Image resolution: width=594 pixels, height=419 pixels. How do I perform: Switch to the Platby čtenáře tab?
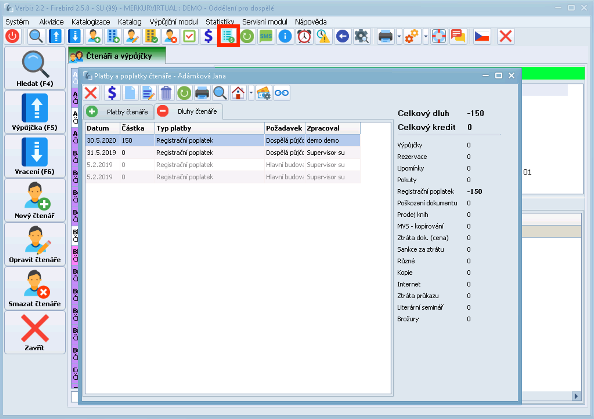click(119, 112)
